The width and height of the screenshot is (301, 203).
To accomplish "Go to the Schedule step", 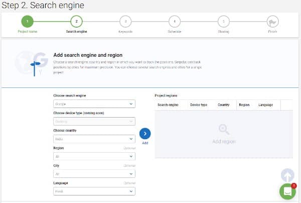I will 174,22.
